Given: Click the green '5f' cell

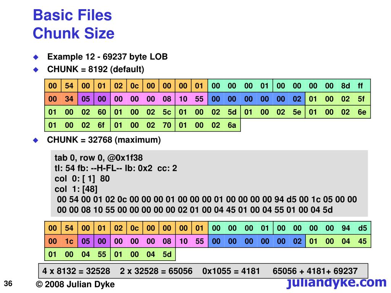Looking at the screenshot, I should (362, 99).
